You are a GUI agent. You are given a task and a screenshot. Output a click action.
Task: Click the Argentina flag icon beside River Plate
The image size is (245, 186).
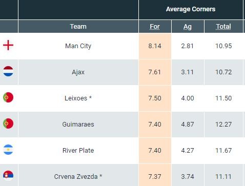8,150
